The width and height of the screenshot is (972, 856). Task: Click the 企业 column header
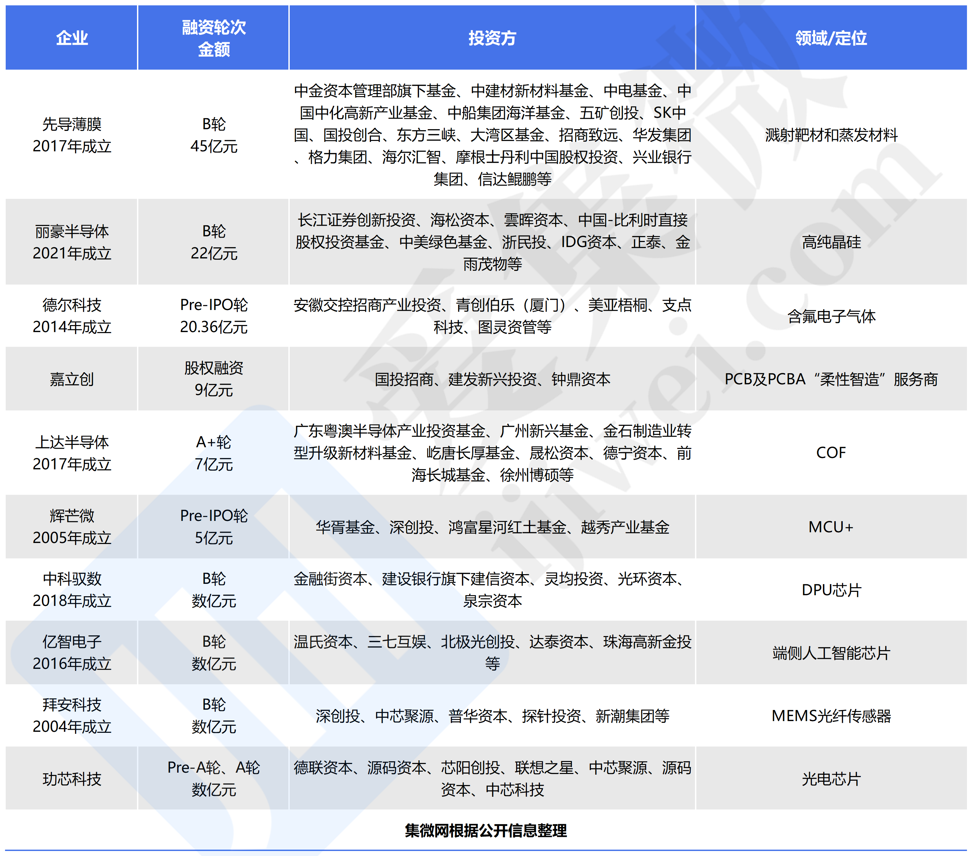[x=71, y=37]
